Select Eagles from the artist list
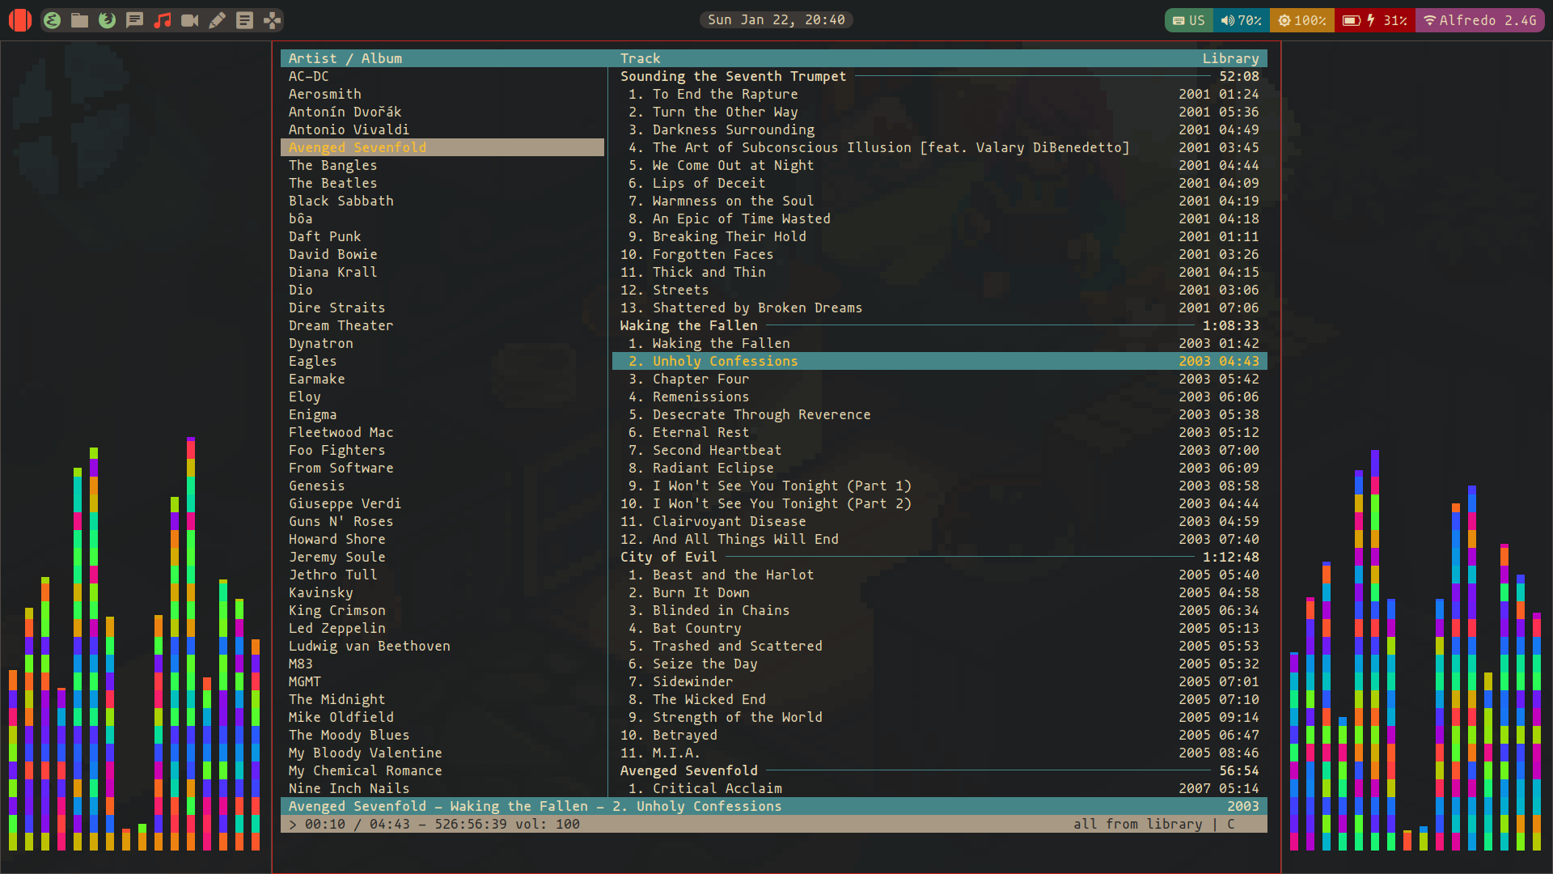This screenshot has width=1553, height=874. (311, 361)
